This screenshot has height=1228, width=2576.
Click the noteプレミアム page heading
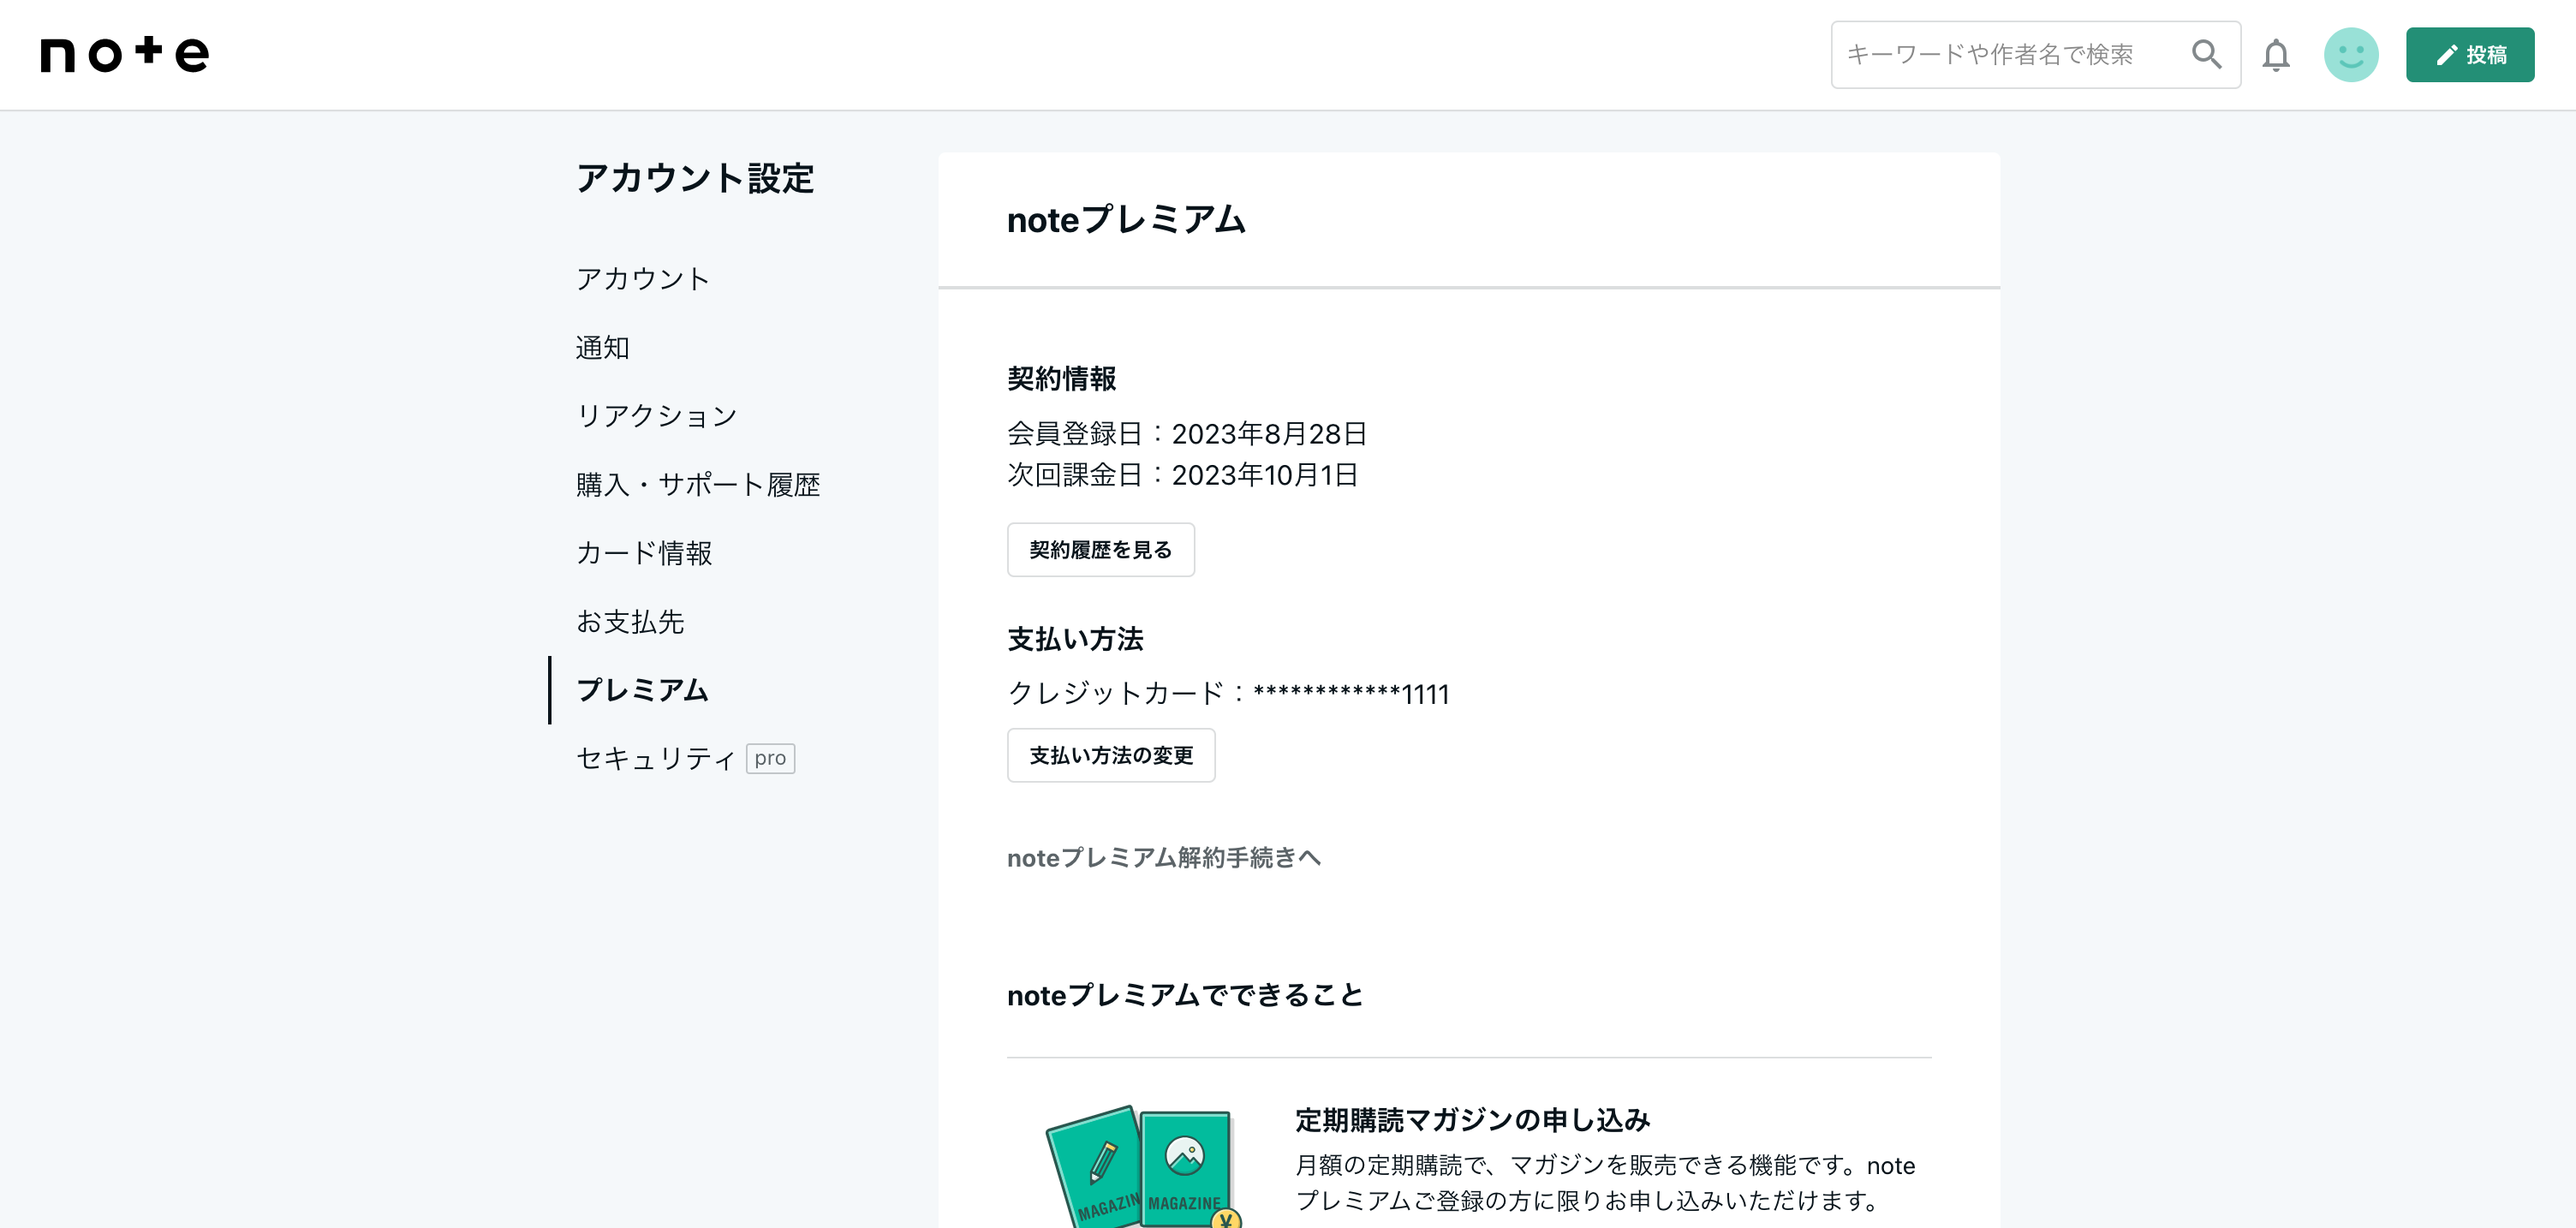(x=1126, y=220)
